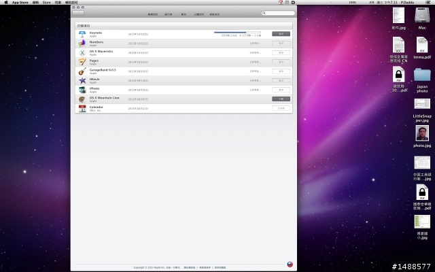
Task: Switch to the 更新項目 Updates tab
Action: (x=215, y=14)
